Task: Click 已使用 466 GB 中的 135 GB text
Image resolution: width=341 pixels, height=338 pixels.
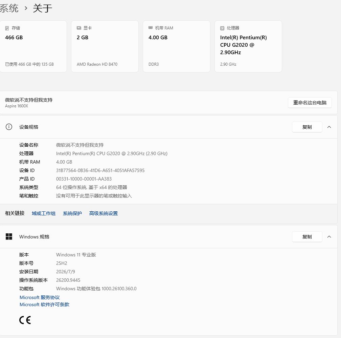Action: [29, 64]
